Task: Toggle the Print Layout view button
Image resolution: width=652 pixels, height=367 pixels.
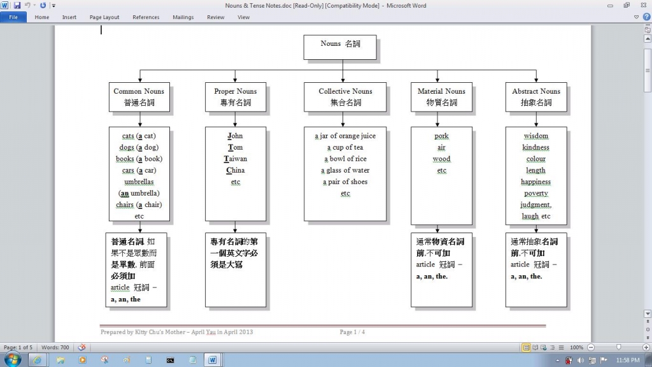Action: click(527, 347)
